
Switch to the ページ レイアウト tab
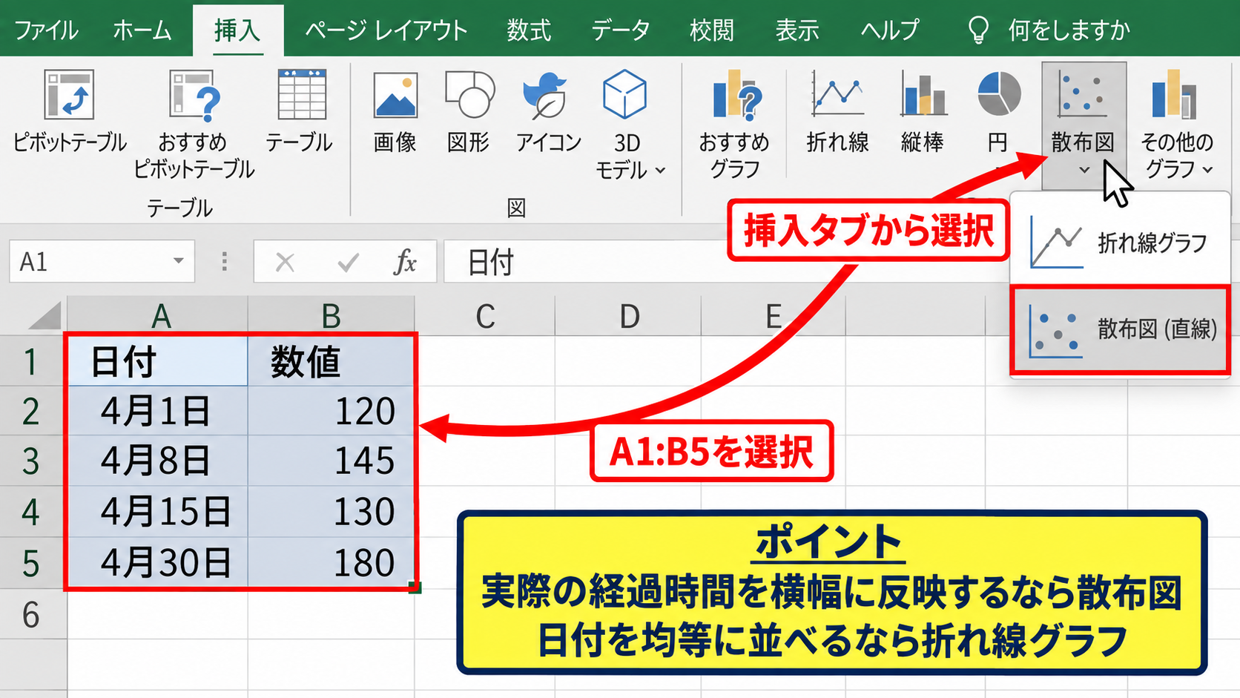(x=386, y=30)
